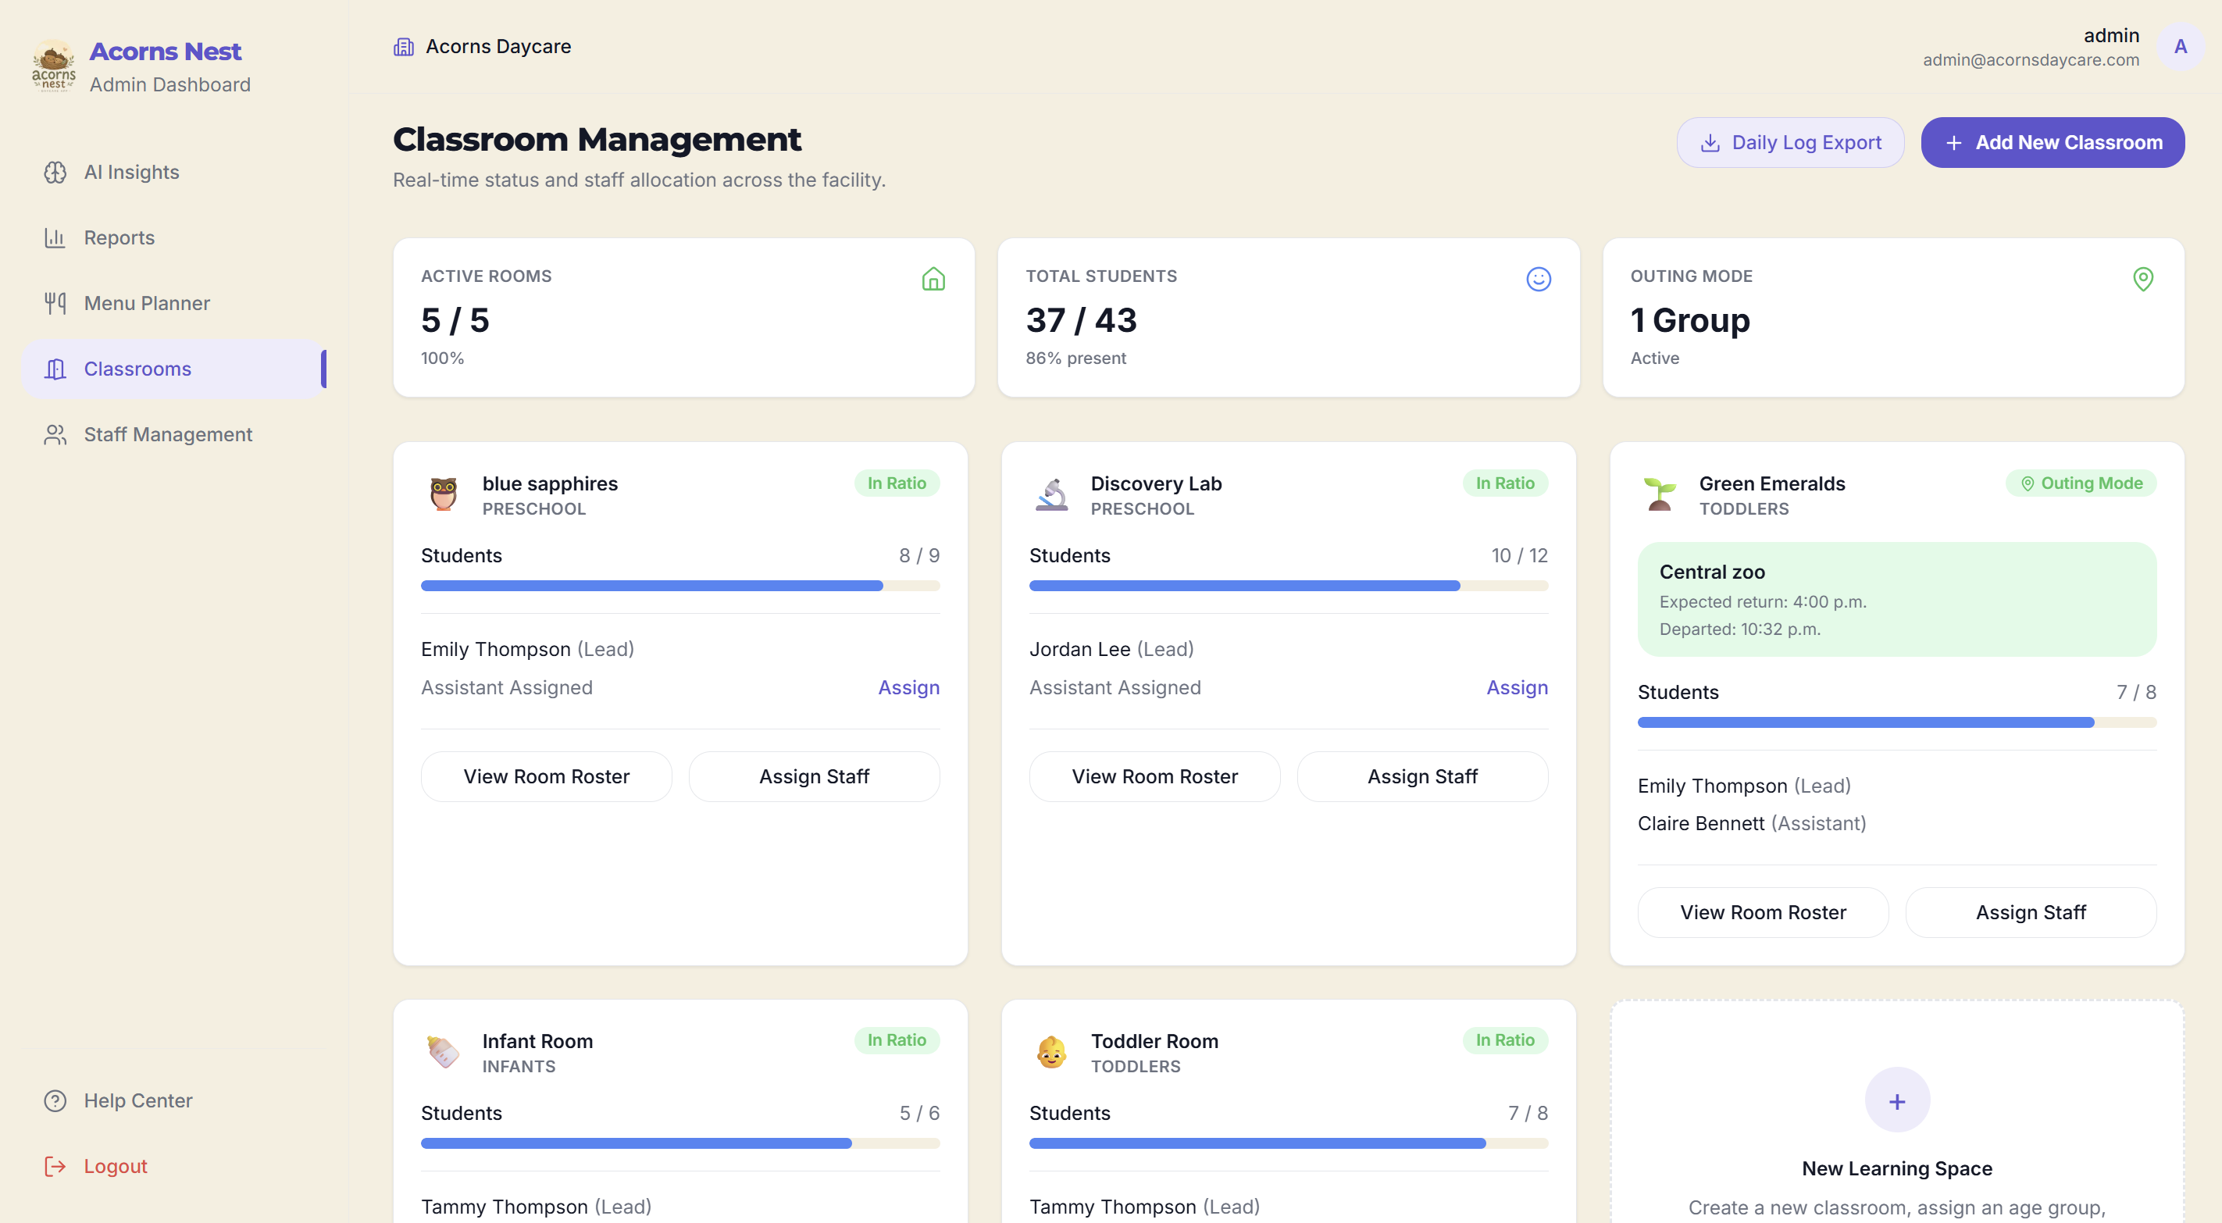Open the AI Insights menu item

coord(174,173)
